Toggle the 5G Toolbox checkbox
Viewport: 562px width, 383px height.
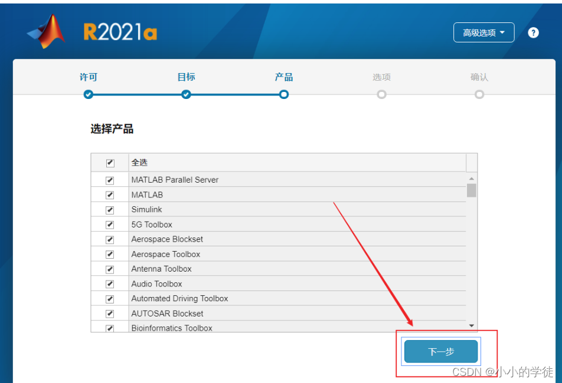[x=110, y=224]
